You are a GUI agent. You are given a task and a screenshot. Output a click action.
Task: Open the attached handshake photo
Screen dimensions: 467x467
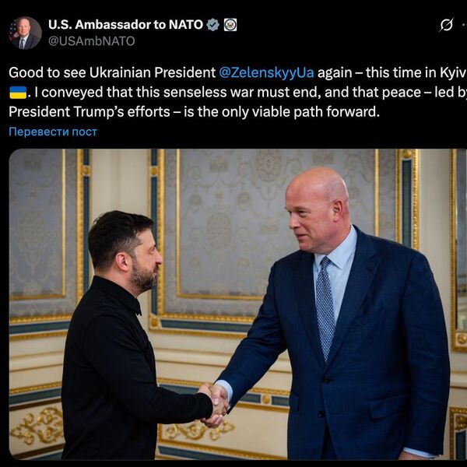(238, 304)
